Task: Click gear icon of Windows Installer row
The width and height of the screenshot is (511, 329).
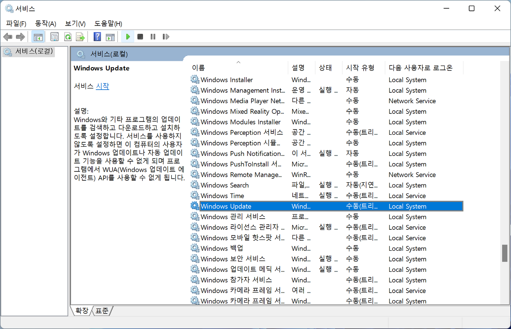Action: [195, 80]
